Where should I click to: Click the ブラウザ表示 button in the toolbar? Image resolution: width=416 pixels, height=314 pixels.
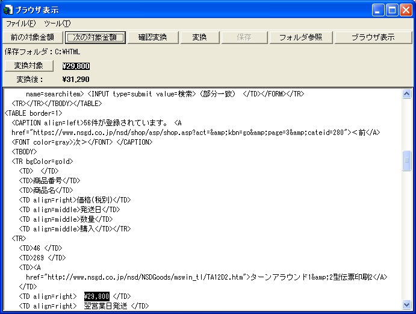373,37
